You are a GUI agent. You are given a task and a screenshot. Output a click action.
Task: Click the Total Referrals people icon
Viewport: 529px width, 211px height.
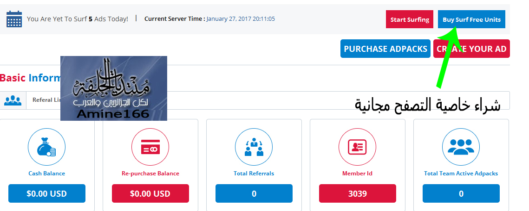pos(254,147)
